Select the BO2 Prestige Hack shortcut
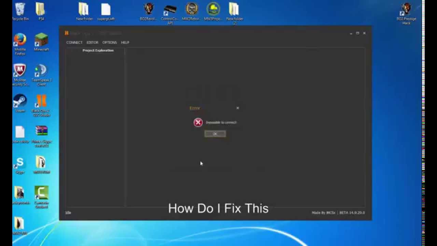The image size is (437, 246). point(406,14)
